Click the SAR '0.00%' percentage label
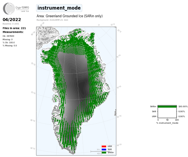The image size is (188, 157). pyautogui.click(x=182, y=111)
